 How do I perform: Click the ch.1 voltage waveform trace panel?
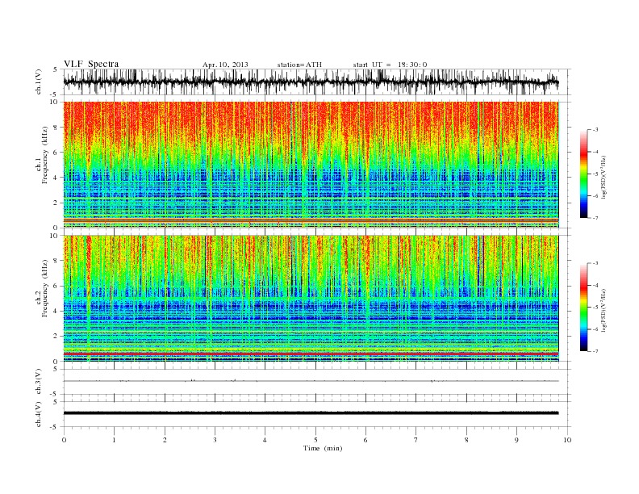[317, 82]
